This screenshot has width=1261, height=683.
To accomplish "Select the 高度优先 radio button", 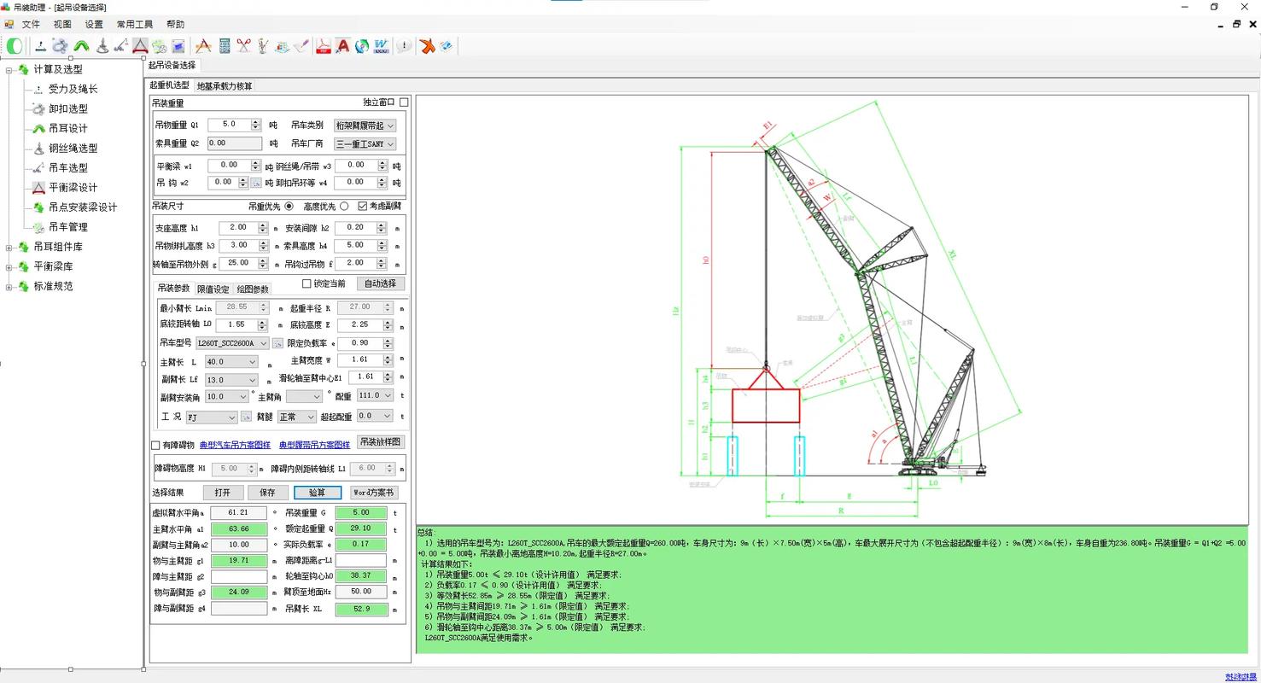I will 344,206.
